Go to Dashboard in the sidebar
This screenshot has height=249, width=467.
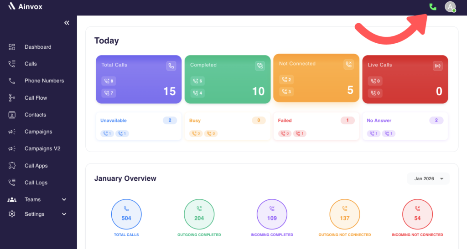point(37,47)
